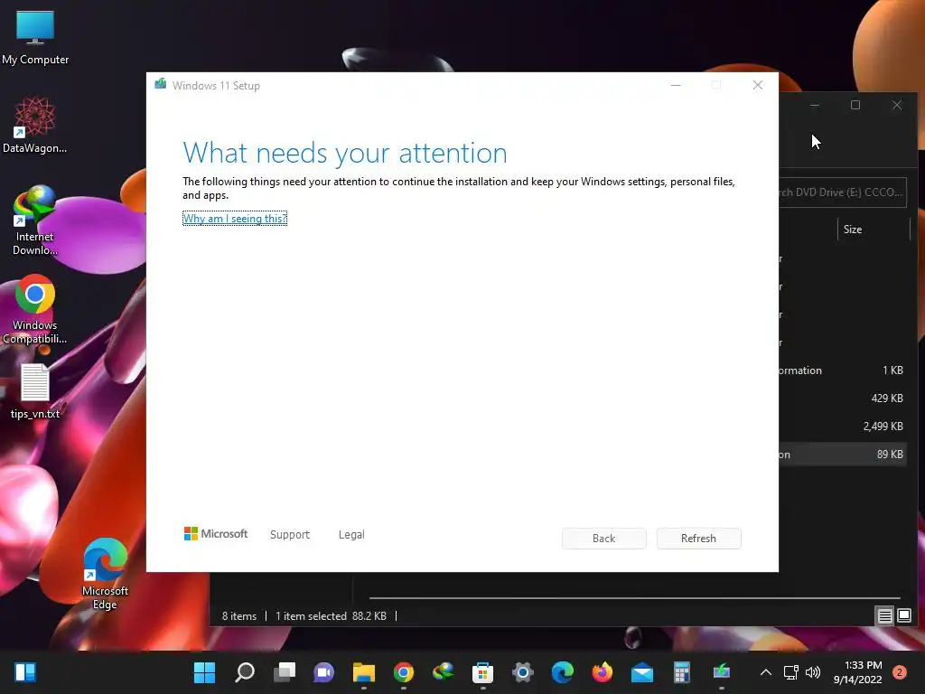925x694 pixels.
Task: Click Explorer horizontal scrollbar
Action: point(635,598)
